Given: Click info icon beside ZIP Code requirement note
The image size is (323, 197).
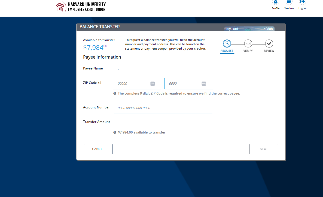Looking at the screenshot, I should point(115,93).
